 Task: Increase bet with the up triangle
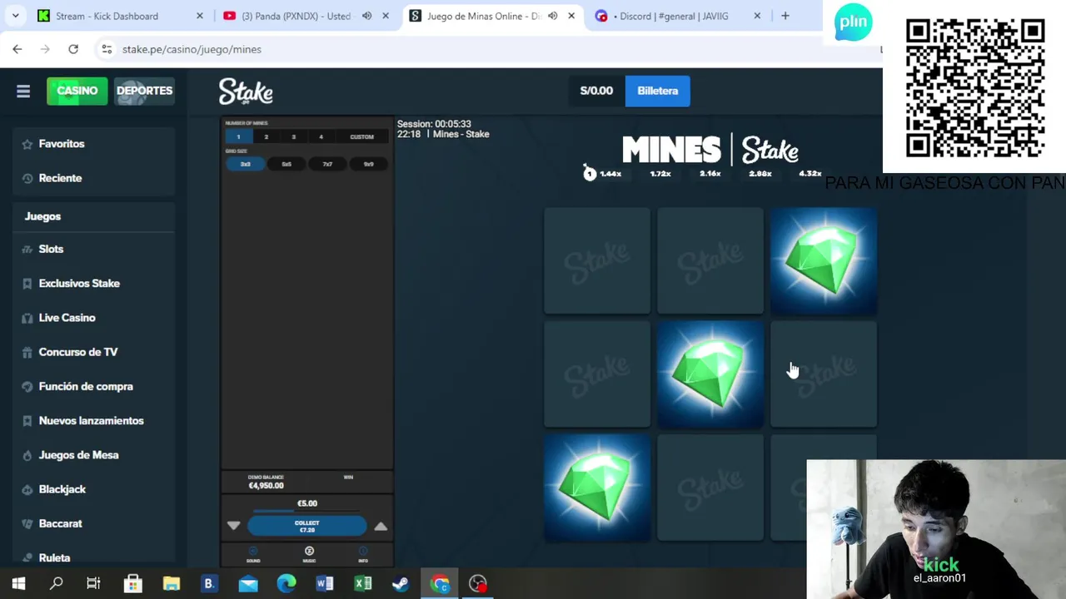click(x=381, y=526)
